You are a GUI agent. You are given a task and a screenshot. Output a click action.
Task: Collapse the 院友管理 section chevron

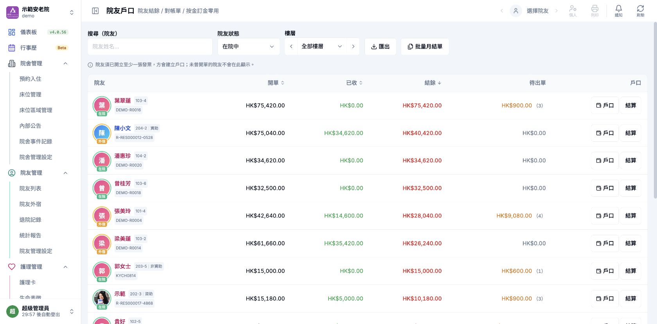point(65,173)
